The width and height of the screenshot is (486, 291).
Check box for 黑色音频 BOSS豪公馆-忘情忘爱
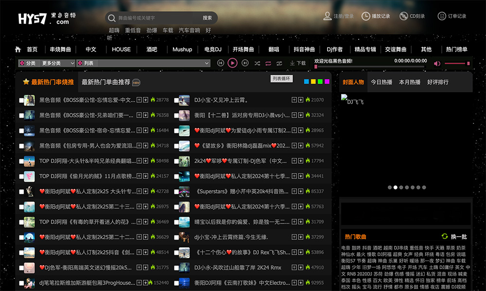[x=21, y=101]
